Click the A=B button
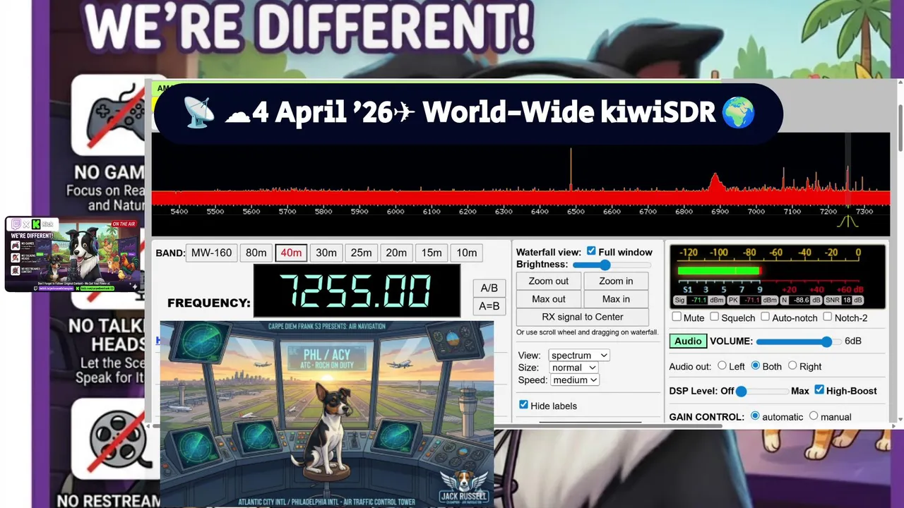904x508 pixels. 489,306
